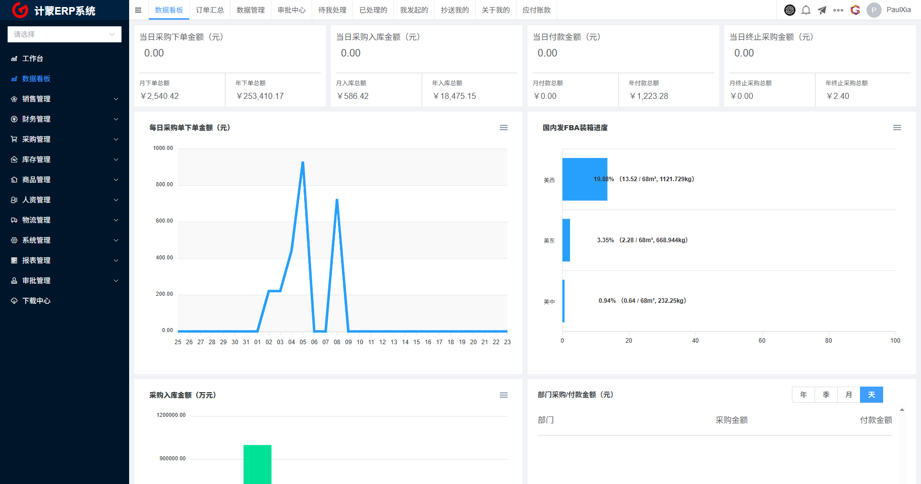
Task: Select the 年 period toggle
Action: click(x=803, y=395)
